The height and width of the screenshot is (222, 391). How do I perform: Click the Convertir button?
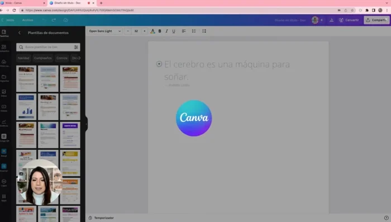point(349,20)
